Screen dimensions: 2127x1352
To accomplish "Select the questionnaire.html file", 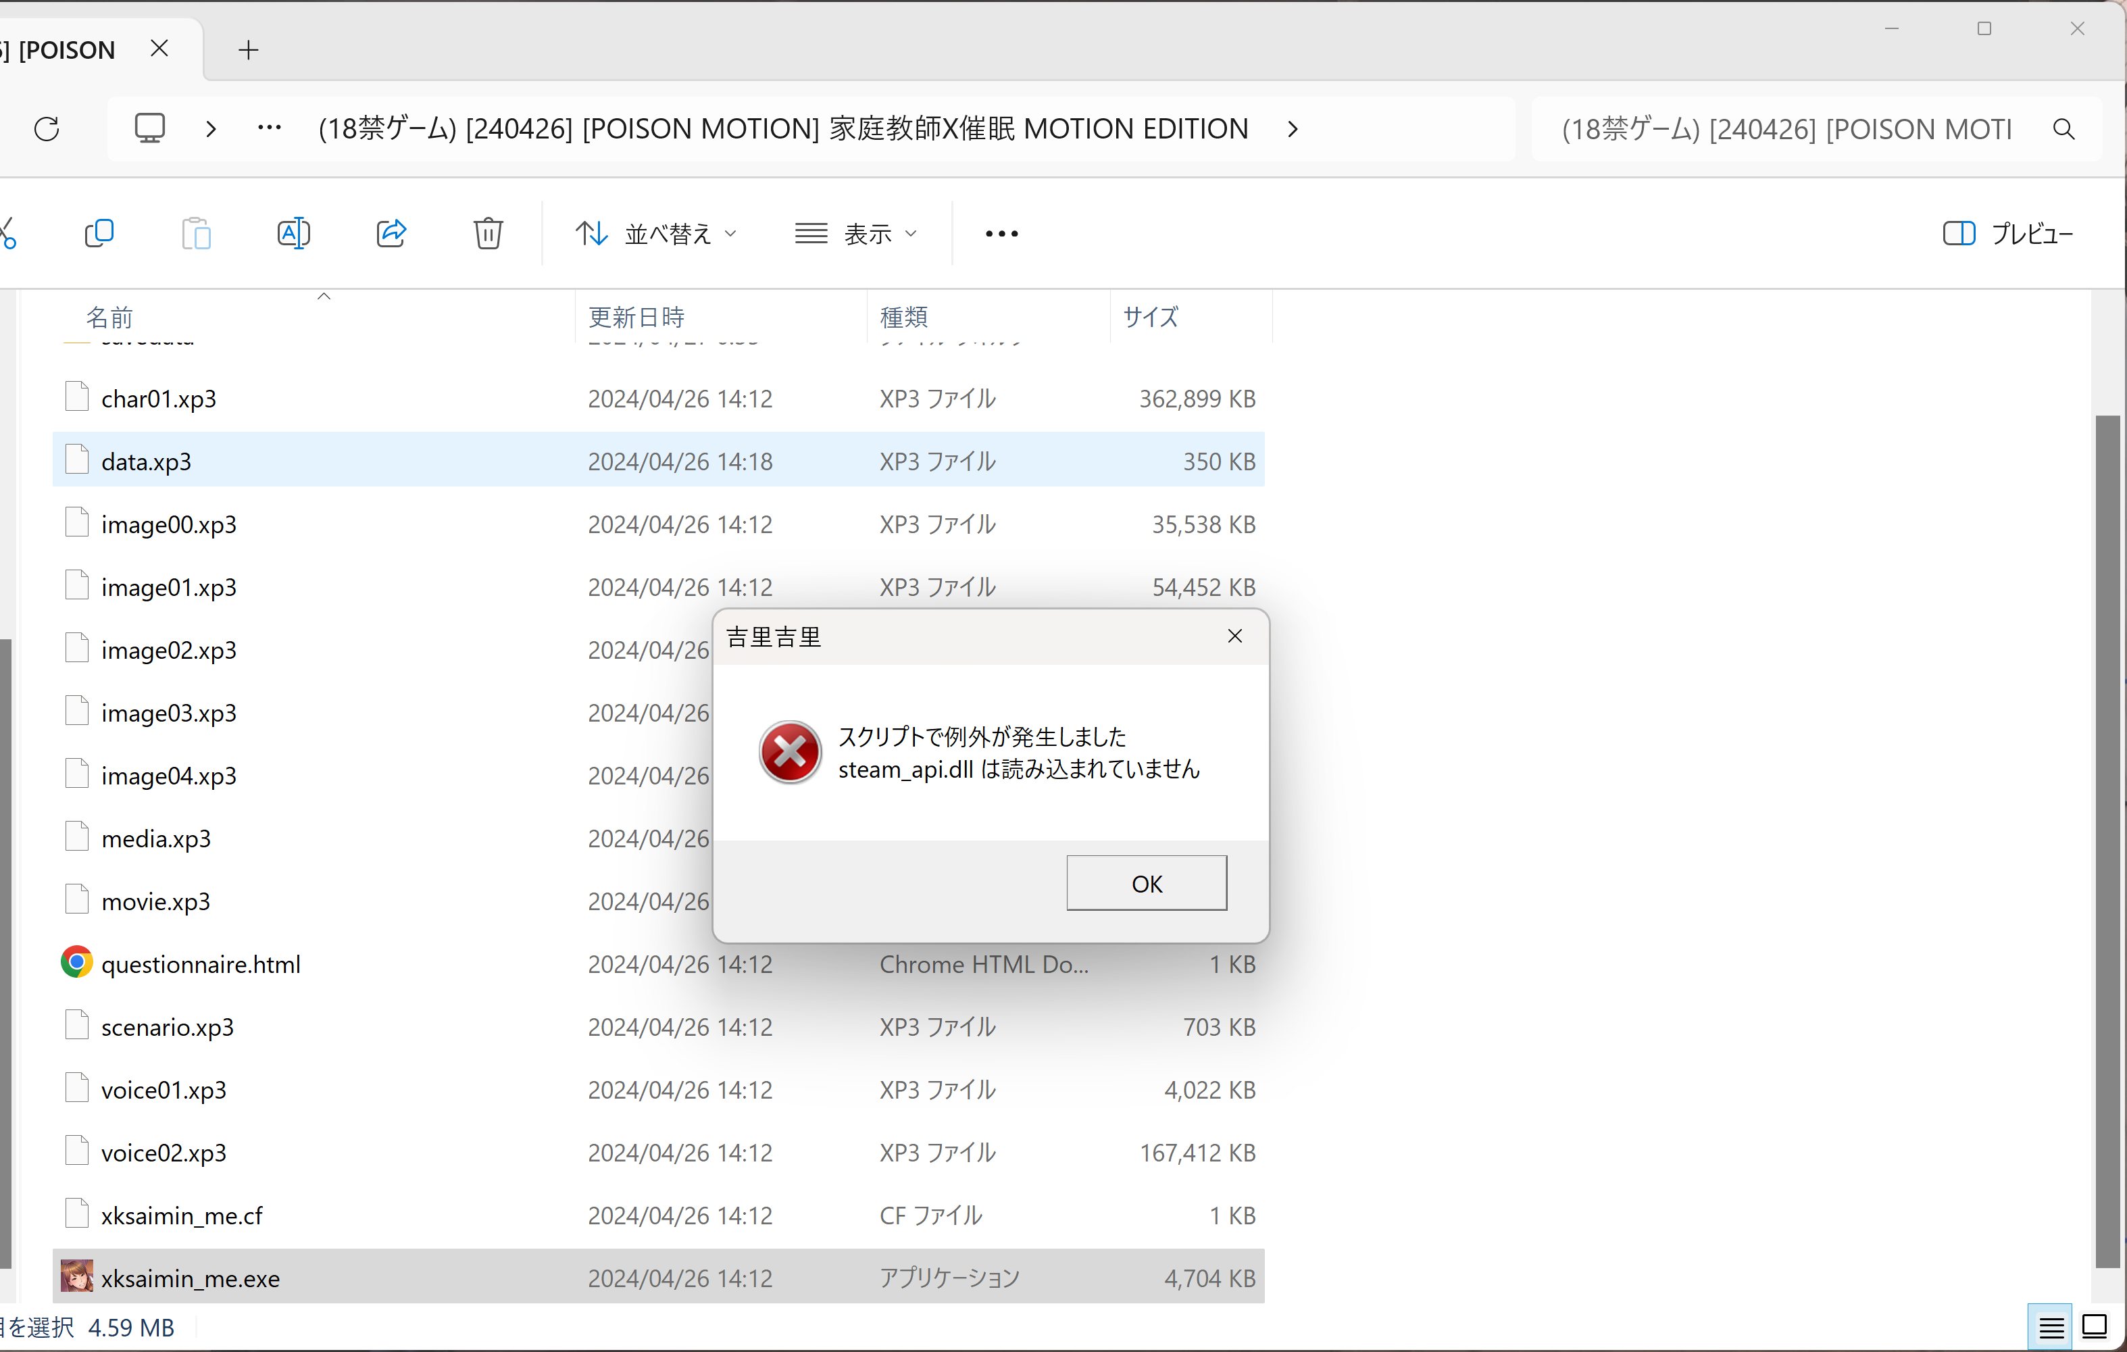I will click(201, 964).
